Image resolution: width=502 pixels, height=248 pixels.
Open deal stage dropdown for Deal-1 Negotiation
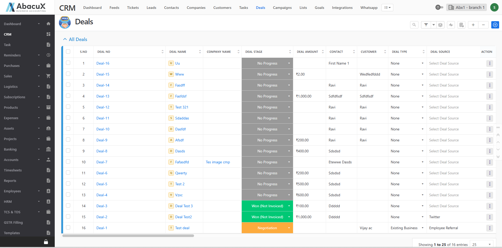point(289,228)
